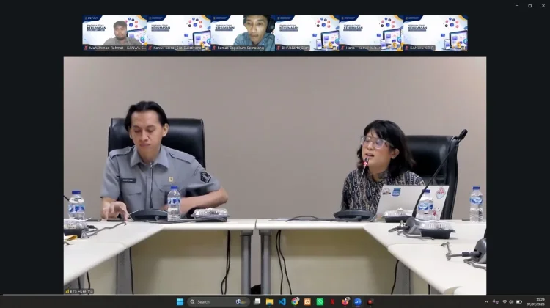Select the Kanwil Kalsel participant thumbnail
The width and height of the screenshot is (550, 308).
coord(178,33)
